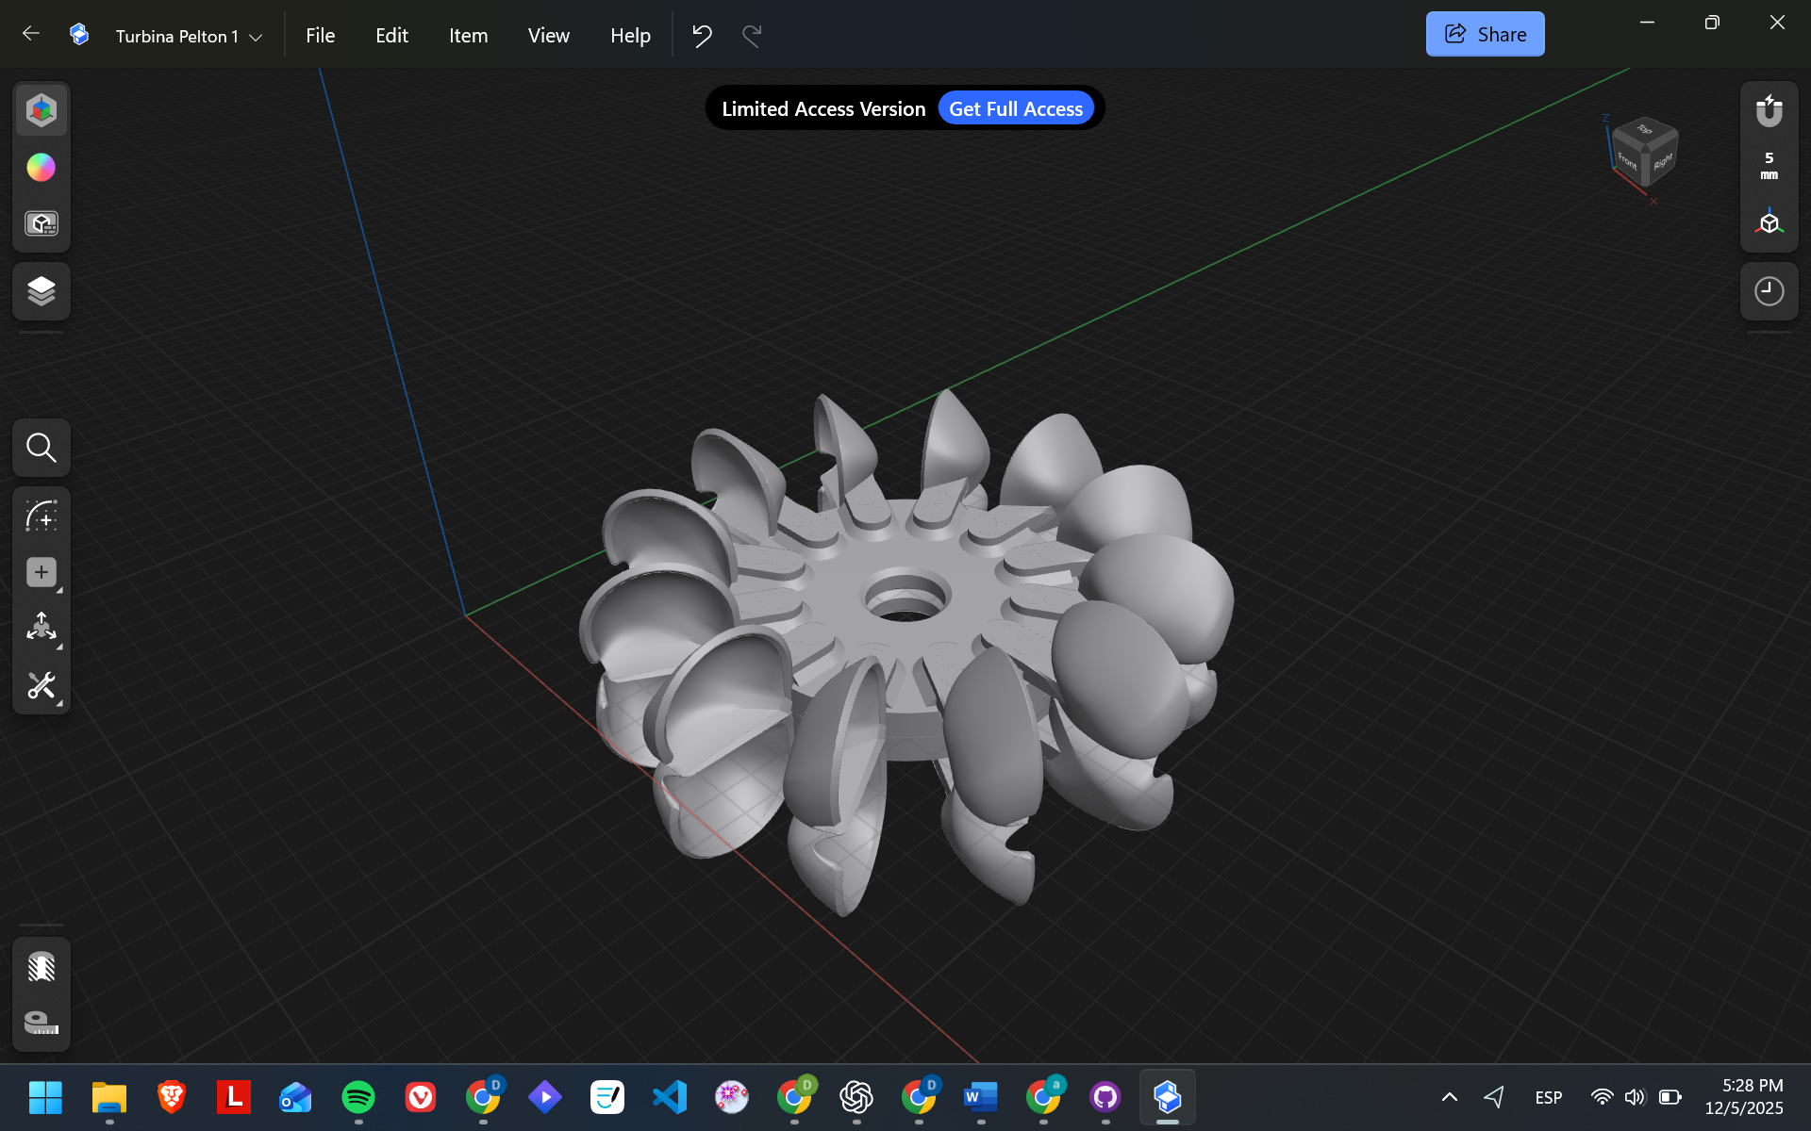
Task: Click the Front face of orientation cube
Action: pos(1628,161)
